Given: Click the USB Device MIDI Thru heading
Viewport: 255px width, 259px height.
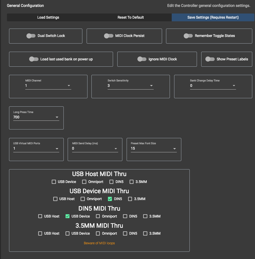Looking at the screenshot, I should (x=99, y=191).
